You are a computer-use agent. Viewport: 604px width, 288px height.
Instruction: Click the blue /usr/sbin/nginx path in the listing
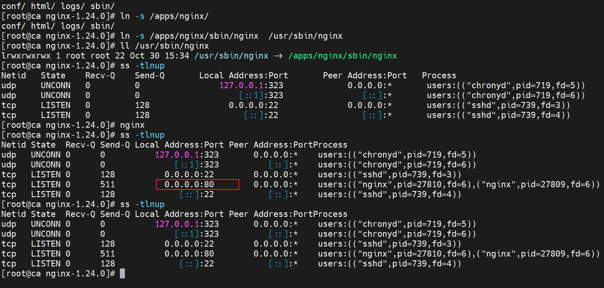coord(231,56)
